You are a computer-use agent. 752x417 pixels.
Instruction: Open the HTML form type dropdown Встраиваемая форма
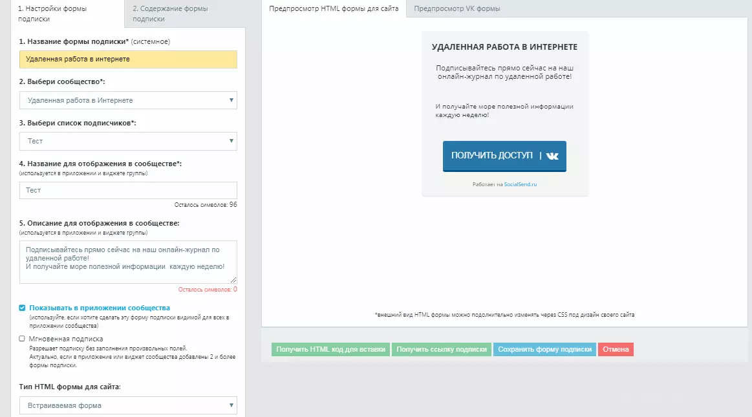pos(128,405)
